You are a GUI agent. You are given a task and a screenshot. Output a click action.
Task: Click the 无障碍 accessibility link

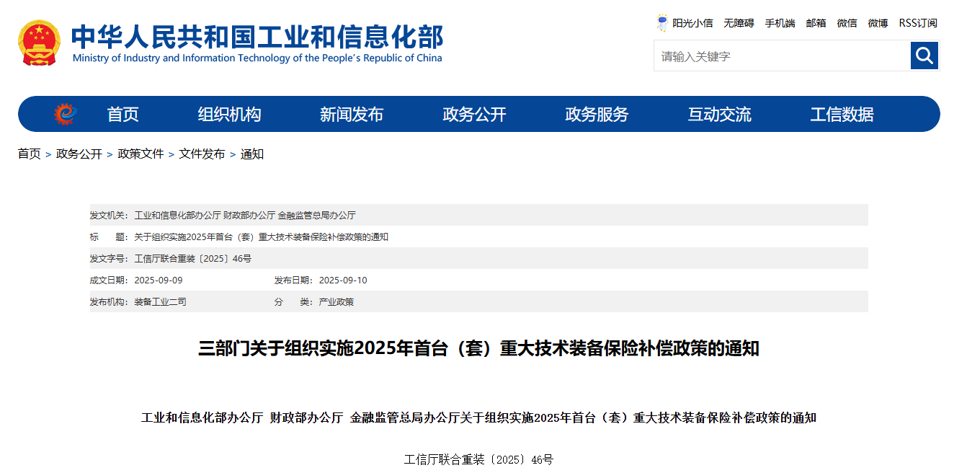pos(739,23)
